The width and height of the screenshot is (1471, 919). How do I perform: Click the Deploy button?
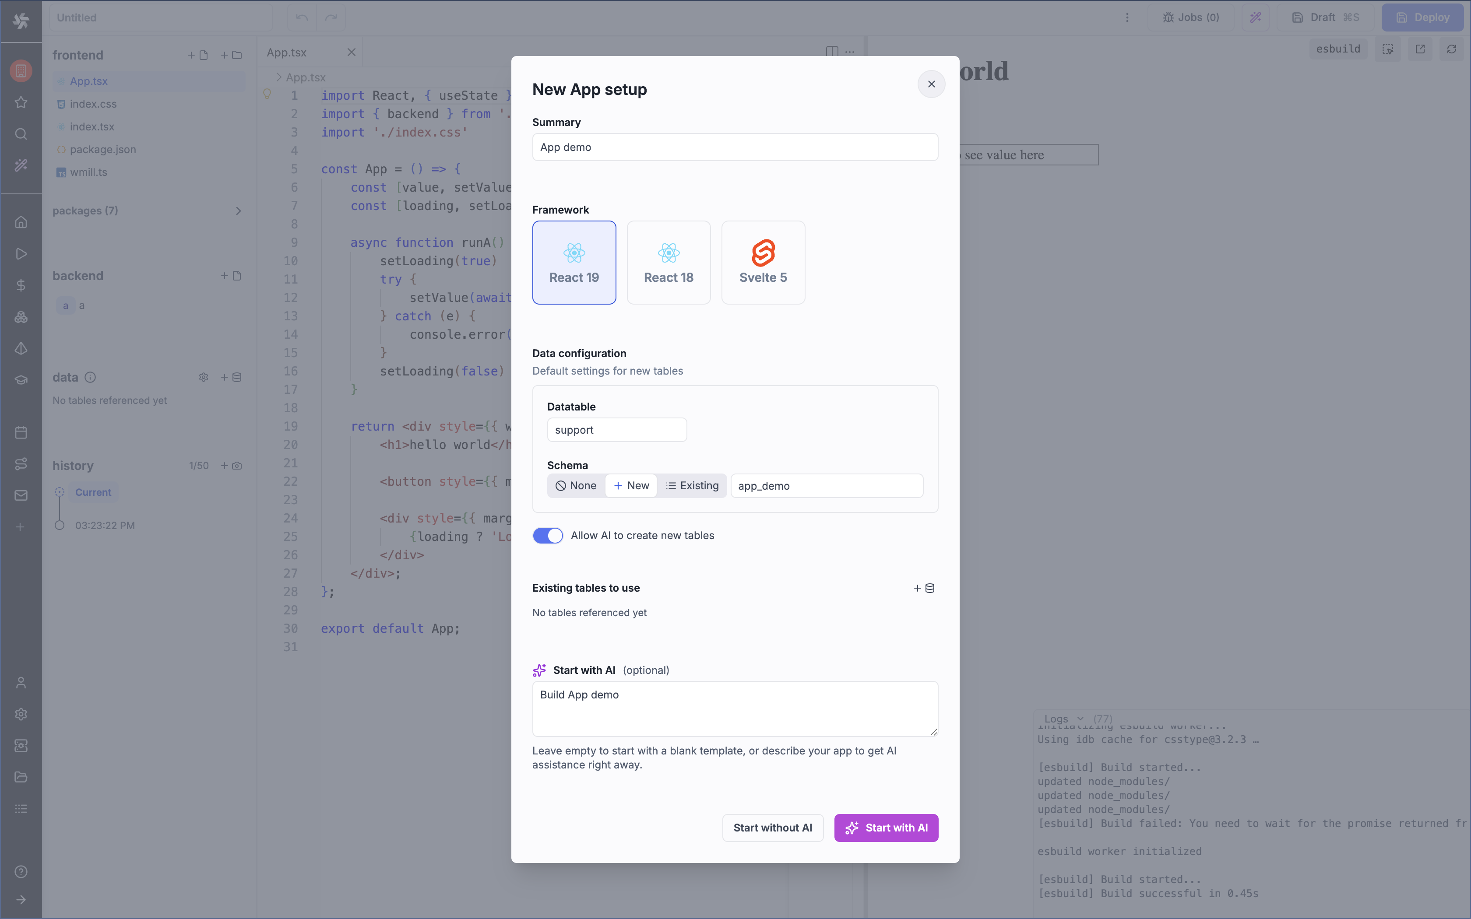[1424, 17]
